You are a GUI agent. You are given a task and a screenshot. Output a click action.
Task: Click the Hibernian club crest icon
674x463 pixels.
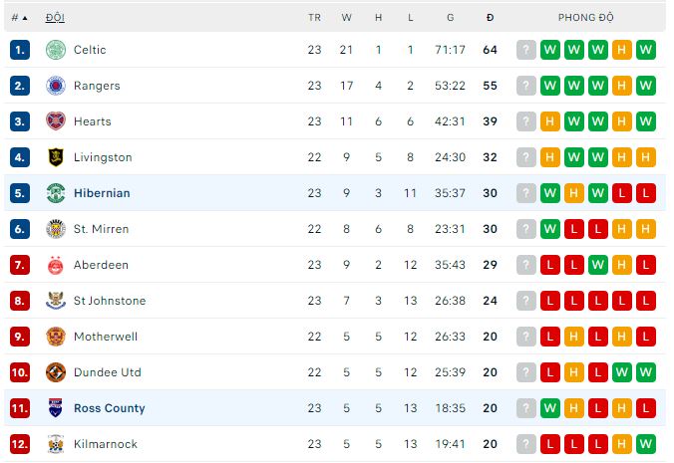pyautogui.click(x=56, y=193)
